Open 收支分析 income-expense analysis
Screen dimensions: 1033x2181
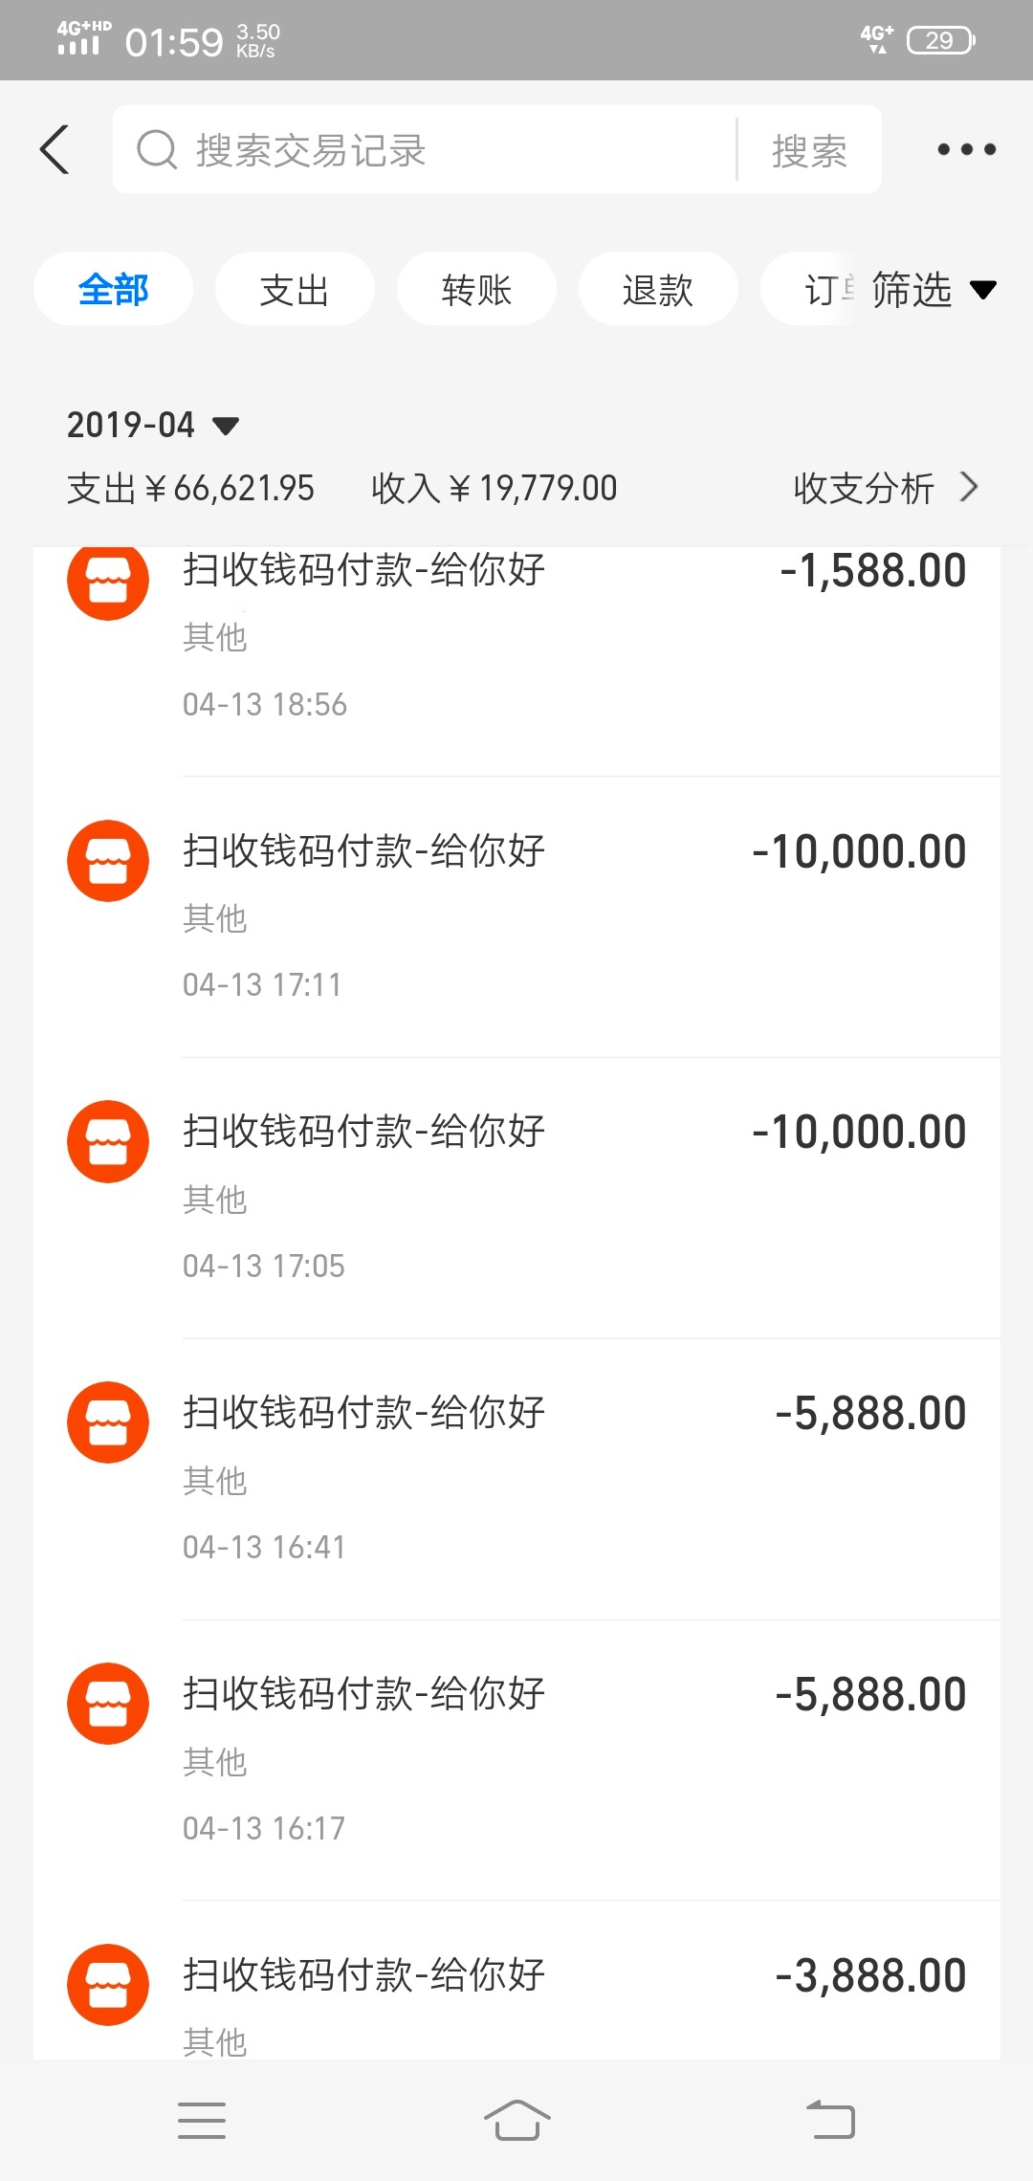[x=885, y=488]
